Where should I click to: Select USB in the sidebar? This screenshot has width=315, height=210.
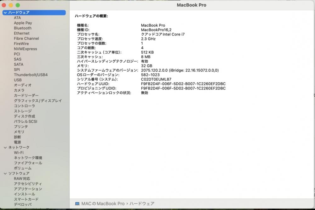[x=18, y=80]
